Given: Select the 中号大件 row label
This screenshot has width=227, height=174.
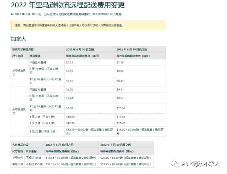Looking at the screenshot, I should [18, 164].
